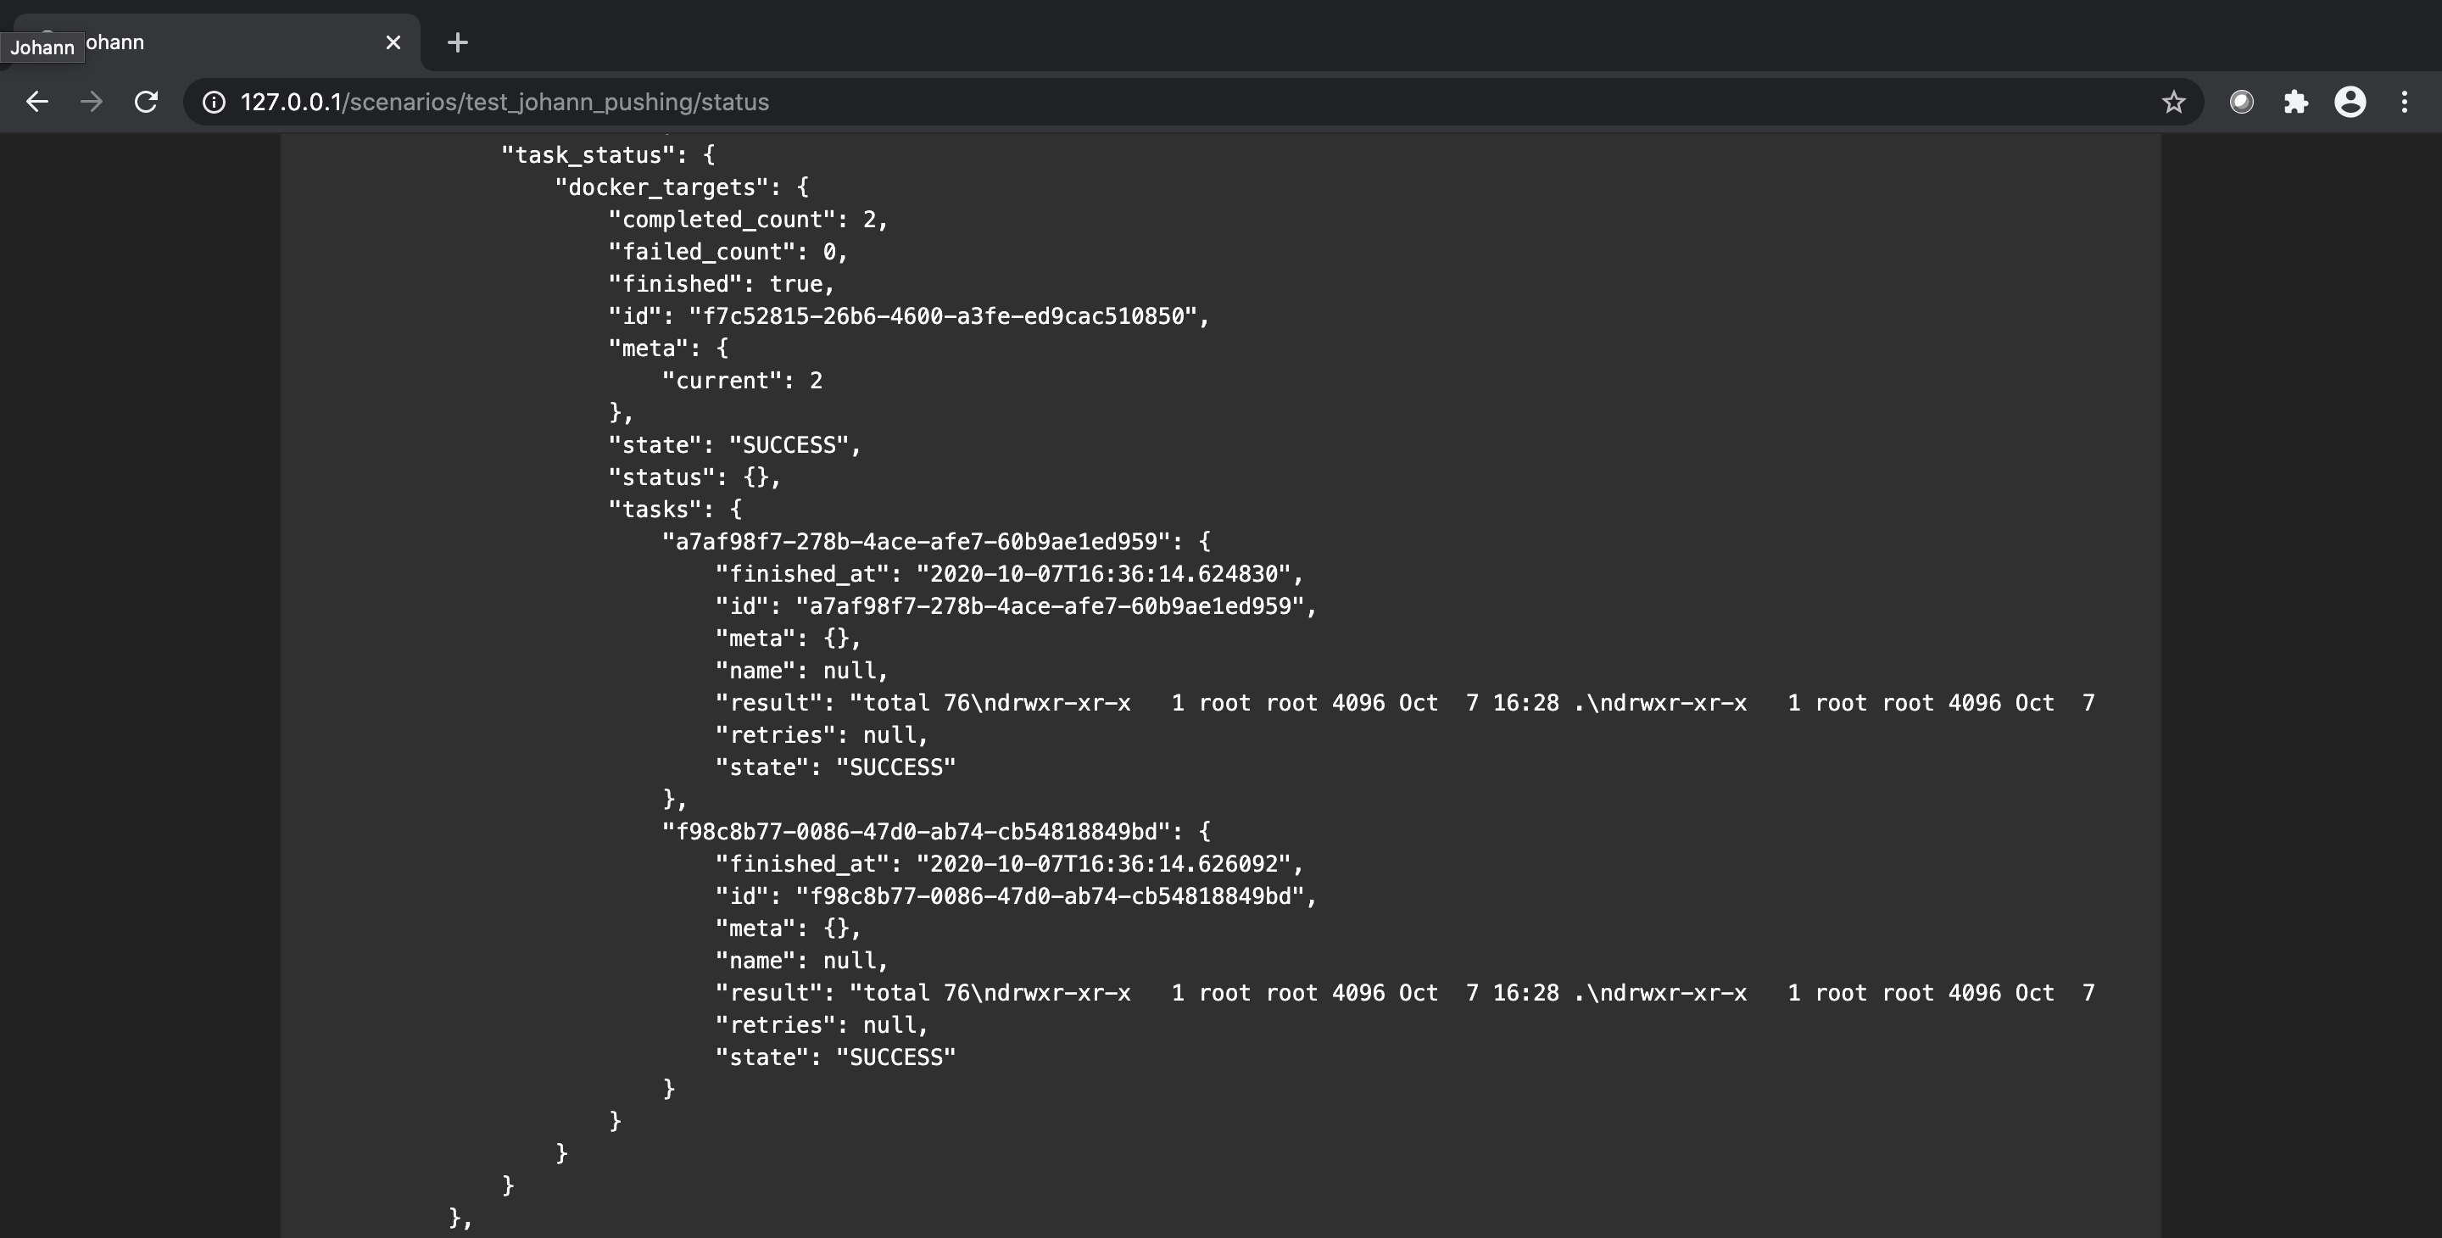Click the "id": "a7af98f7..." line
Screen dimensions: 2442x1238
click(x=1017, y=605)
